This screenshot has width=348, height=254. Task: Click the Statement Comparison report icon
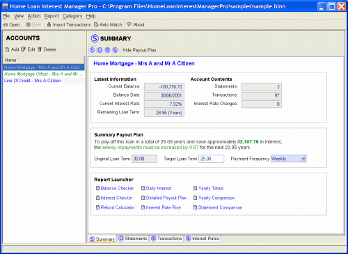tap(196, 207)
